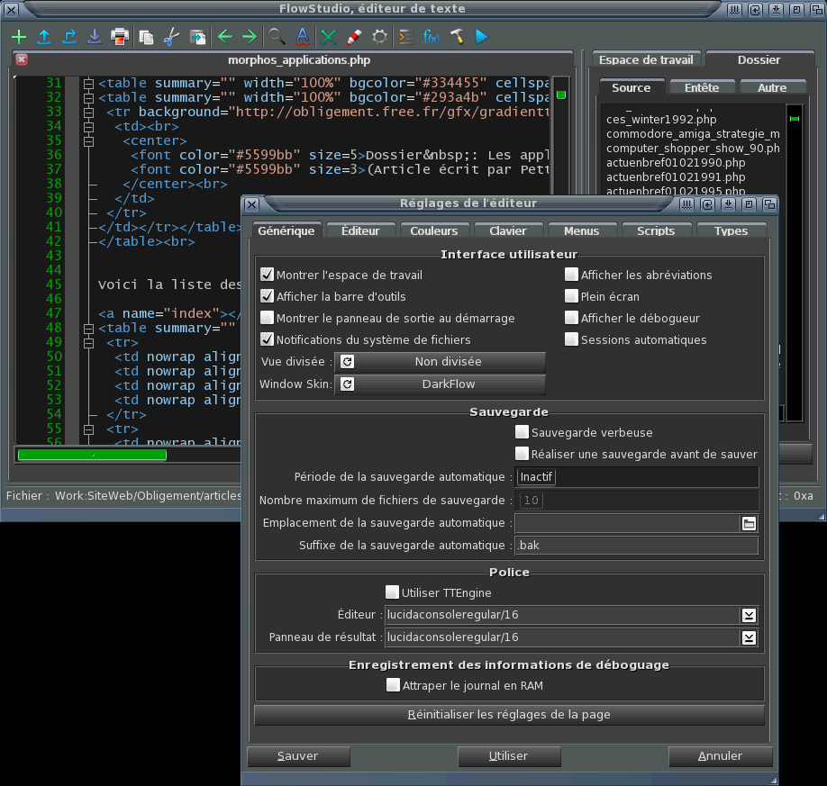Click the f(x) functions icon
This screenshot has height=786, width=827.
click(x=431, y=37)
